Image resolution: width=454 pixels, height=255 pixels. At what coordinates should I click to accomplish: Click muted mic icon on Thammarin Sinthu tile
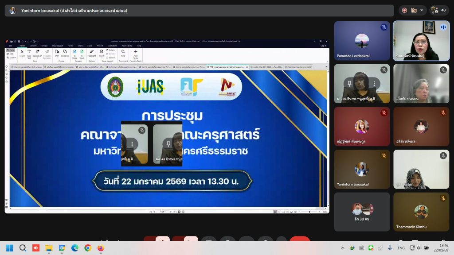pyautogui.click(x=443, y=198)
